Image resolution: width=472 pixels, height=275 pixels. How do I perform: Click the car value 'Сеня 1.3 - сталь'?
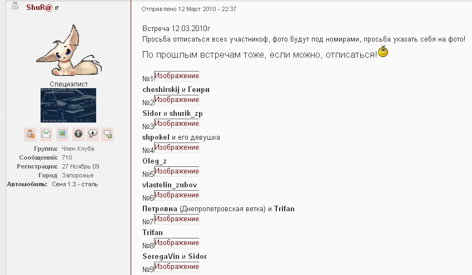(x=75, y=184)
